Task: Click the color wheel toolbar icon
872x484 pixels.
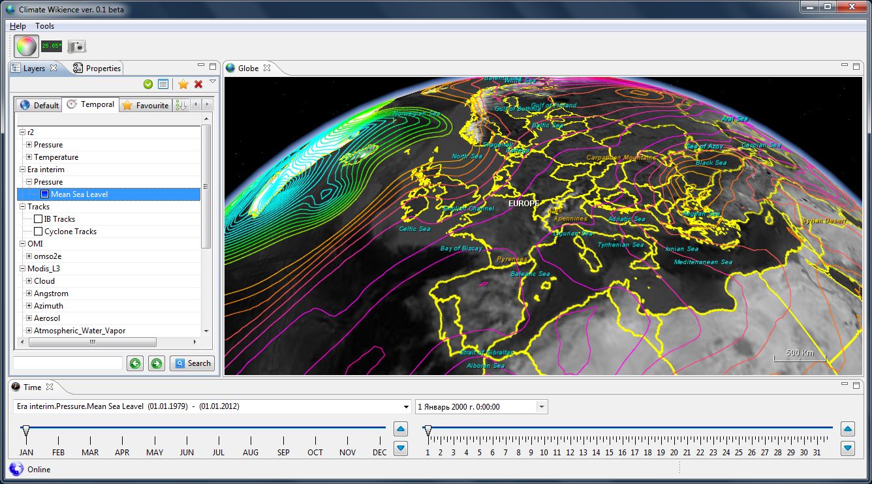Action: 26,46
